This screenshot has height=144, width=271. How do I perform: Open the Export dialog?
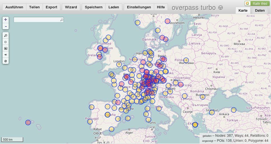(x=51, y=7)
